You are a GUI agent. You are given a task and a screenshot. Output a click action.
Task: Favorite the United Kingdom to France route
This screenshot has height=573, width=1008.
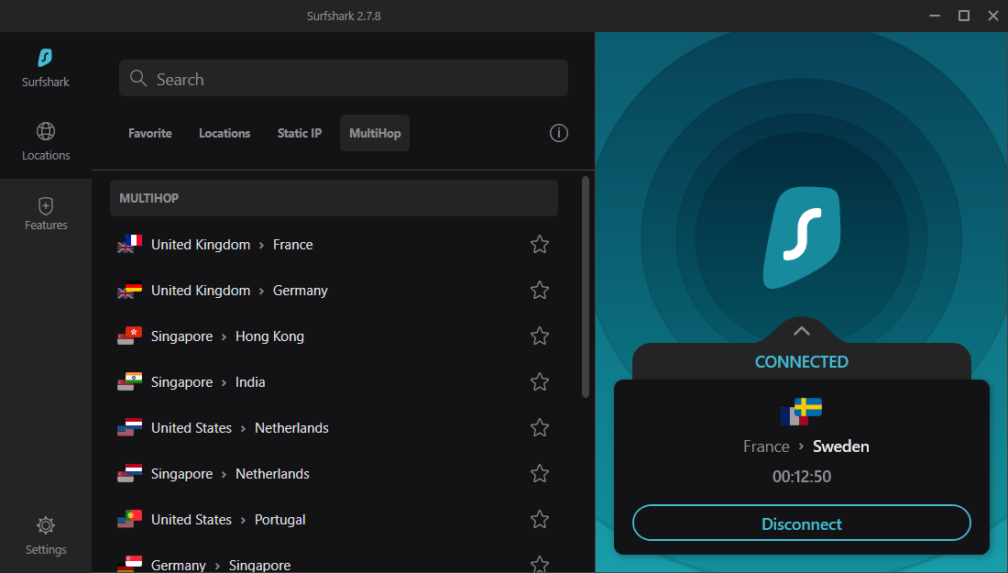click(540, 245)
